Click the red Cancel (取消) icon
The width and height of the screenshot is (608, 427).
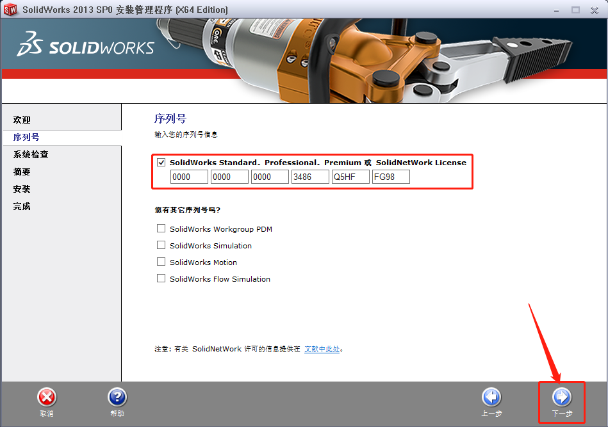(47, 397)
